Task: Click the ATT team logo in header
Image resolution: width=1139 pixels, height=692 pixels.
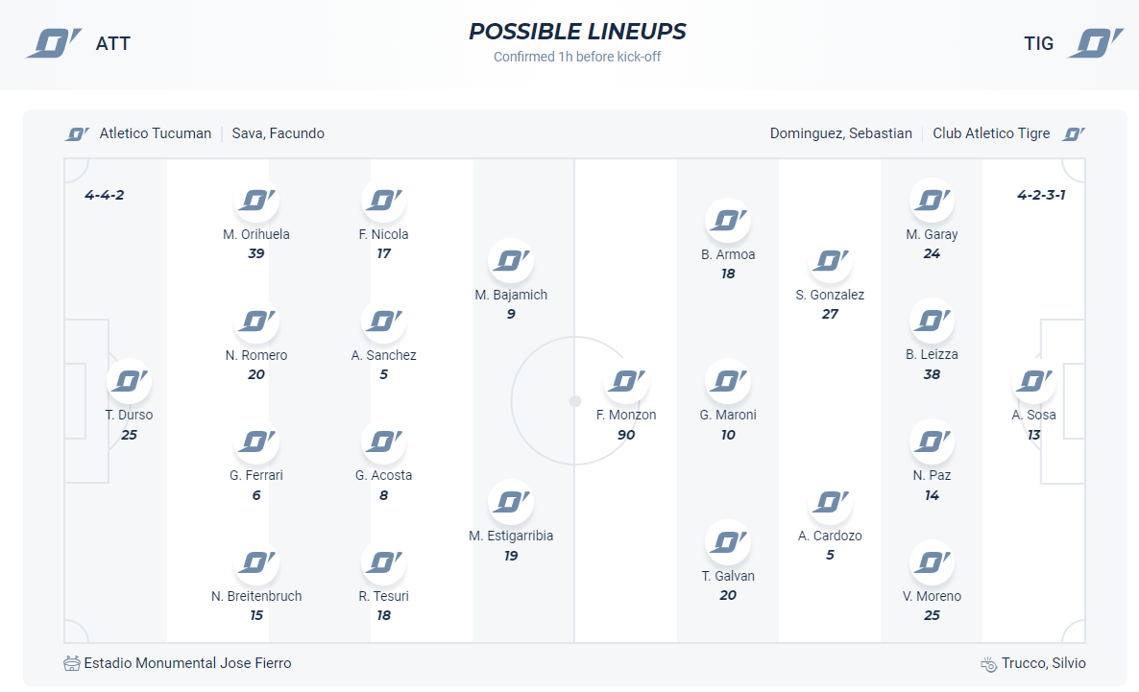Action: [54, 43]
